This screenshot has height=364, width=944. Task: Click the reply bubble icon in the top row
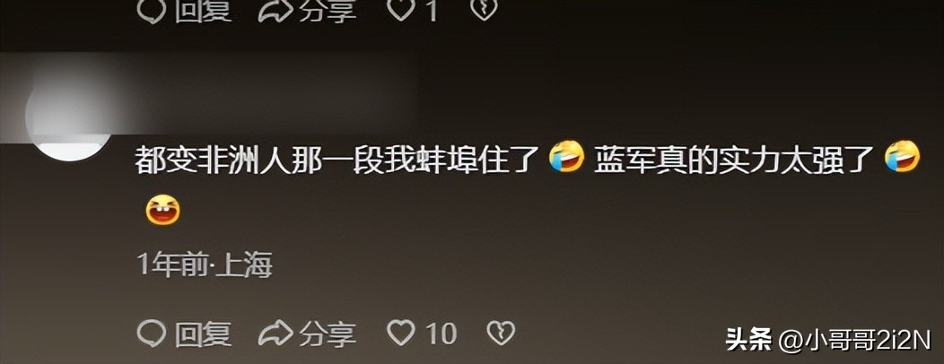pyautogui.click(x=152, y=10)
